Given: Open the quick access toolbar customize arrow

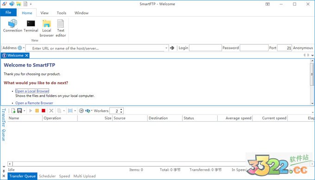Looking at the screenshot, I should click(x=31, y=4).
